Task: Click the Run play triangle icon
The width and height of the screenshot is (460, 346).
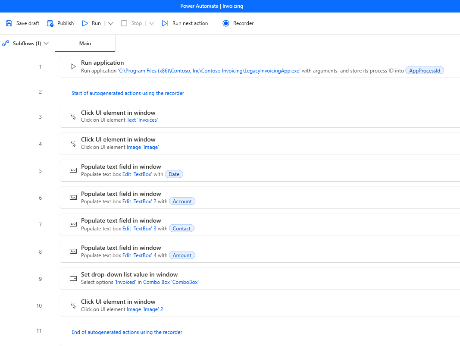Action: (85, 23)
